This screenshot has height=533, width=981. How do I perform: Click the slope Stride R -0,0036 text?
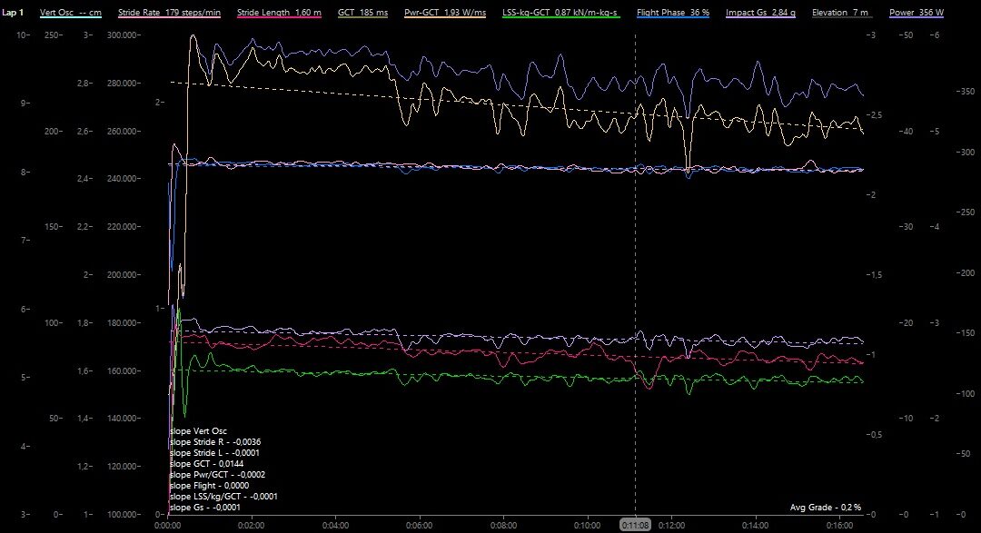tap(215, 441)
